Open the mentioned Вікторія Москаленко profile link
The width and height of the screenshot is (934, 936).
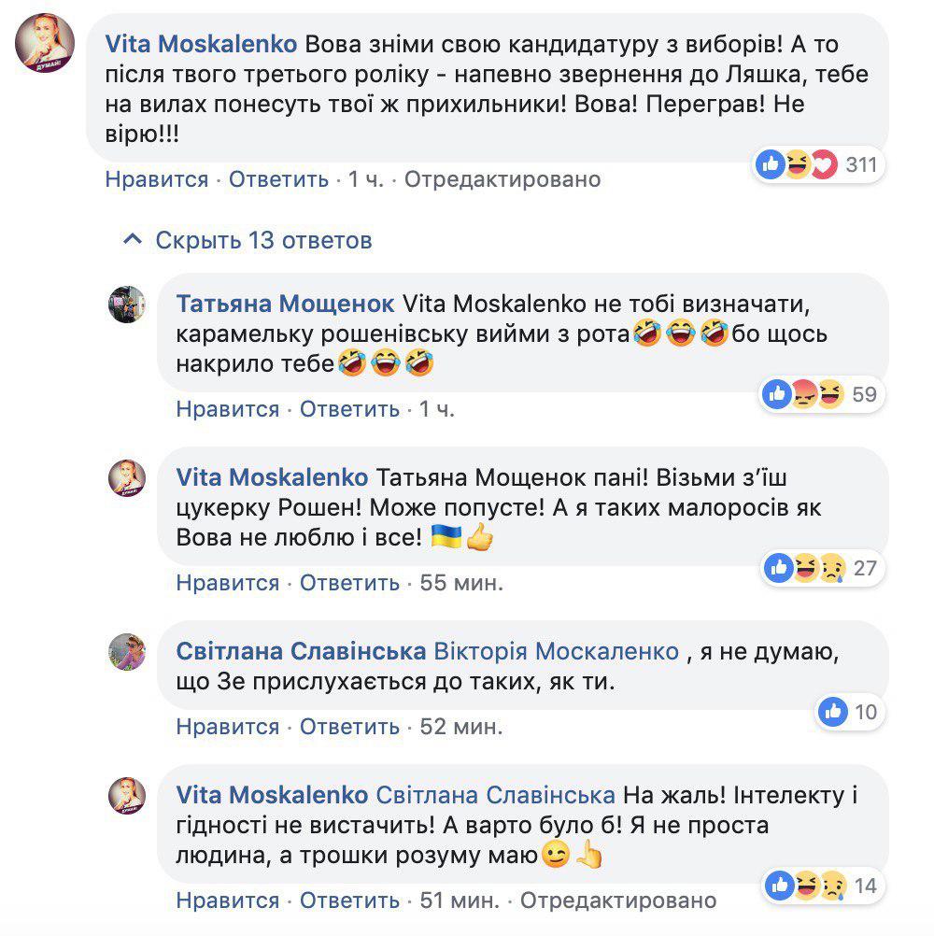coord(558,650)
